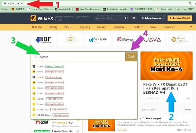Open the hamburger menu in orange navbar
Screen dimensions: 196x133
(x=191, y=27)
